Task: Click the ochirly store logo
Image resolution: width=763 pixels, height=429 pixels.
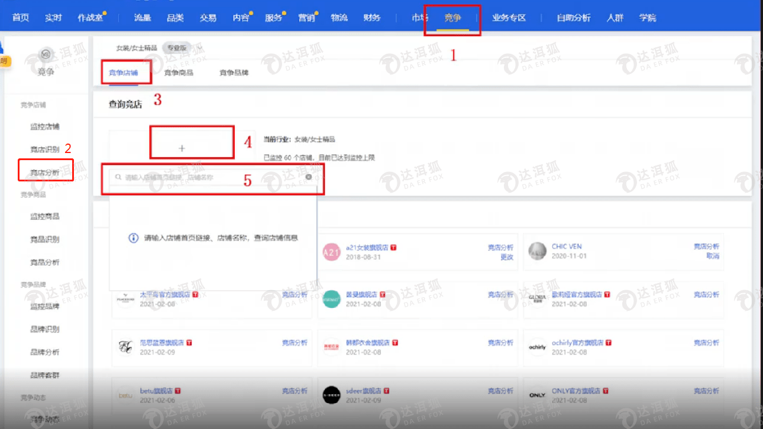Action: click(538, 347)
